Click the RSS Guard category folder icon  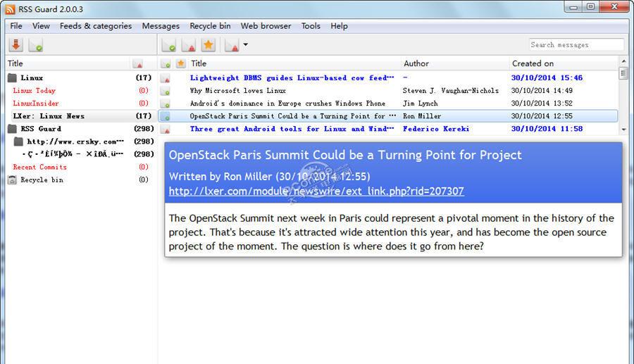12,129
